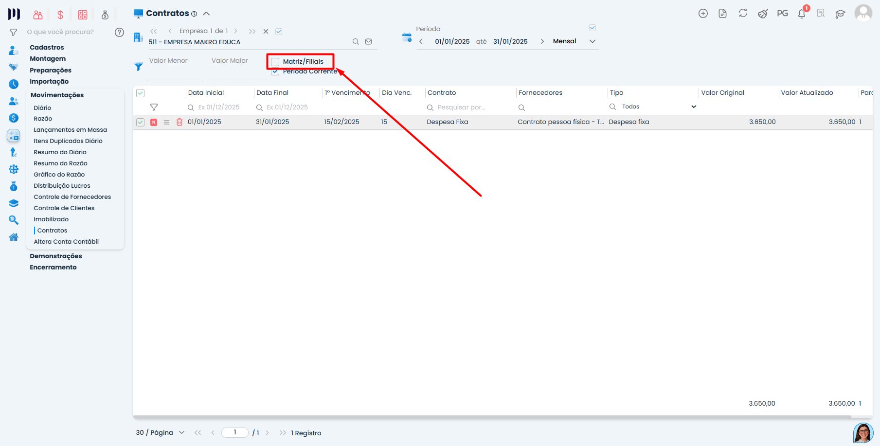The height and width of the screenshot is (446, 880).
Task: Click the PG button in top toolbar
Action: click(782, 14)
